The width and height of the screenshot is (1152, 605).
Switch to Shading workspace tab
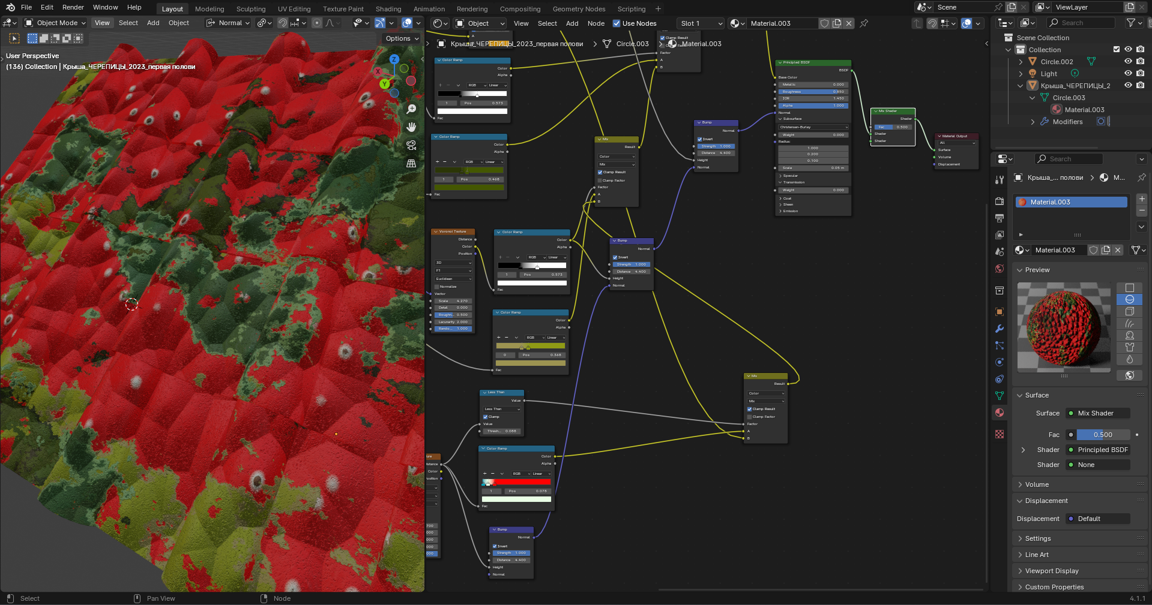tap(388, 9)
